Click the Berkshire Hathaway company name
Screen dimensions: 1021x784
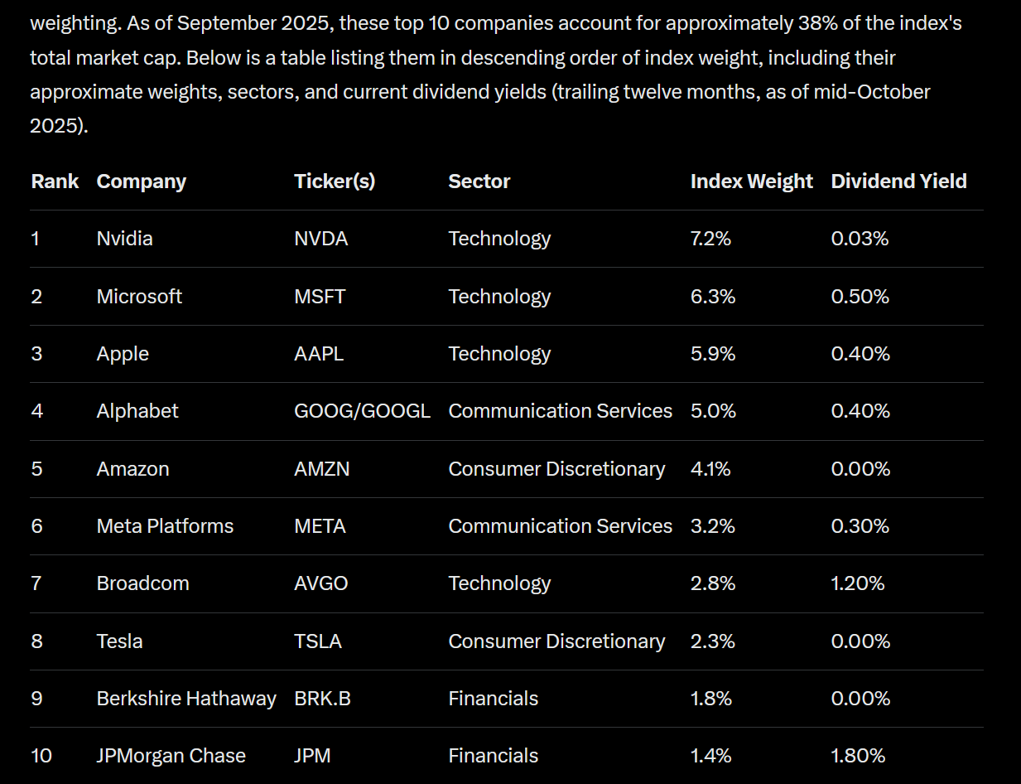click(x=186, y=699)
